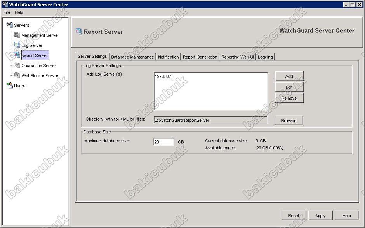Maximize the WatchGuard Server Center window
The image size is (365, 228).
[353, 4]
